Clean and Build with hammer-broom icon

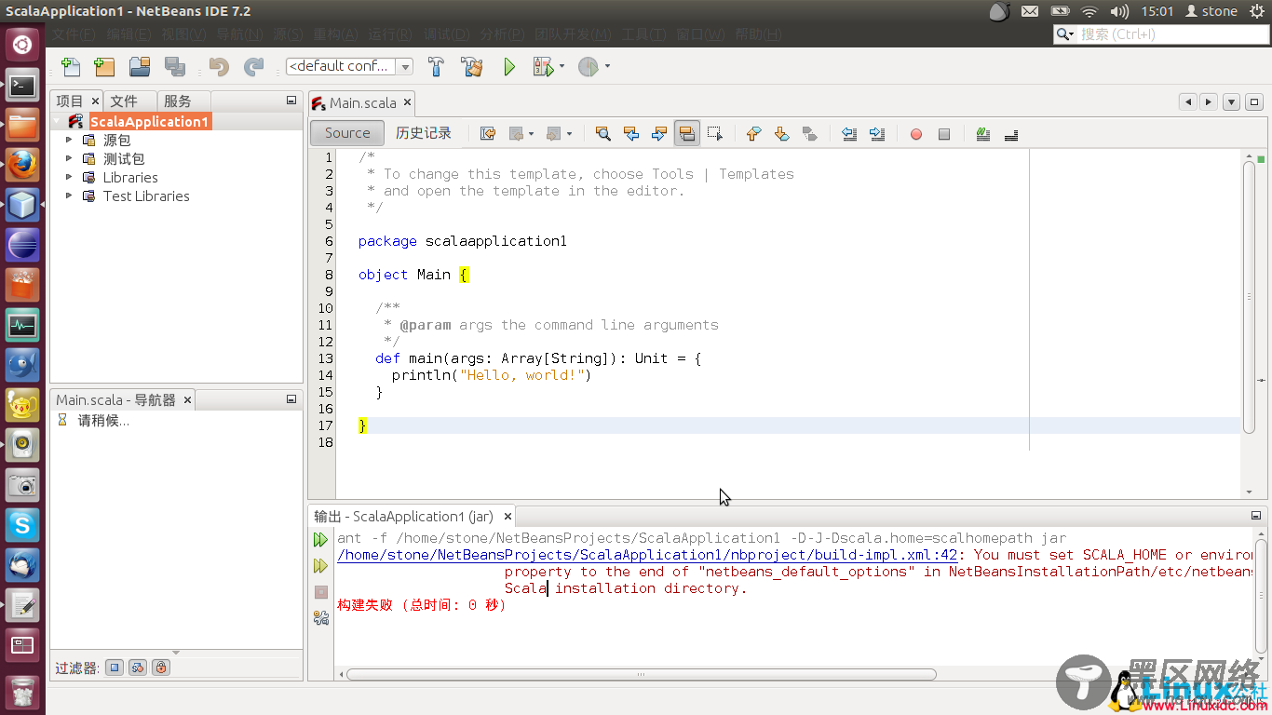(x=472, y=66)
